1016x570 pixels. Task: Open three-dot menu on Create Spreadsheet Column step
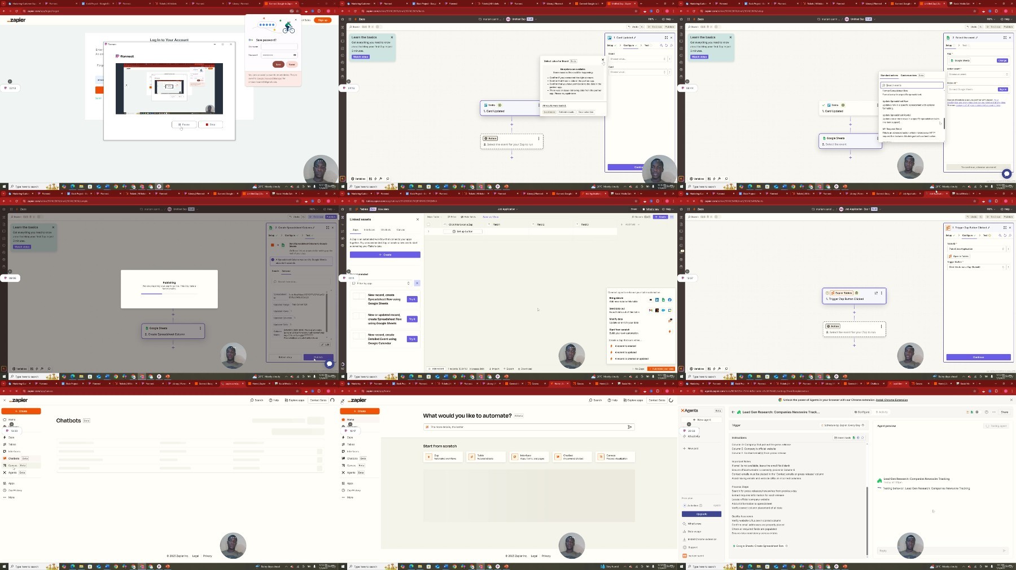click(200, 328)
